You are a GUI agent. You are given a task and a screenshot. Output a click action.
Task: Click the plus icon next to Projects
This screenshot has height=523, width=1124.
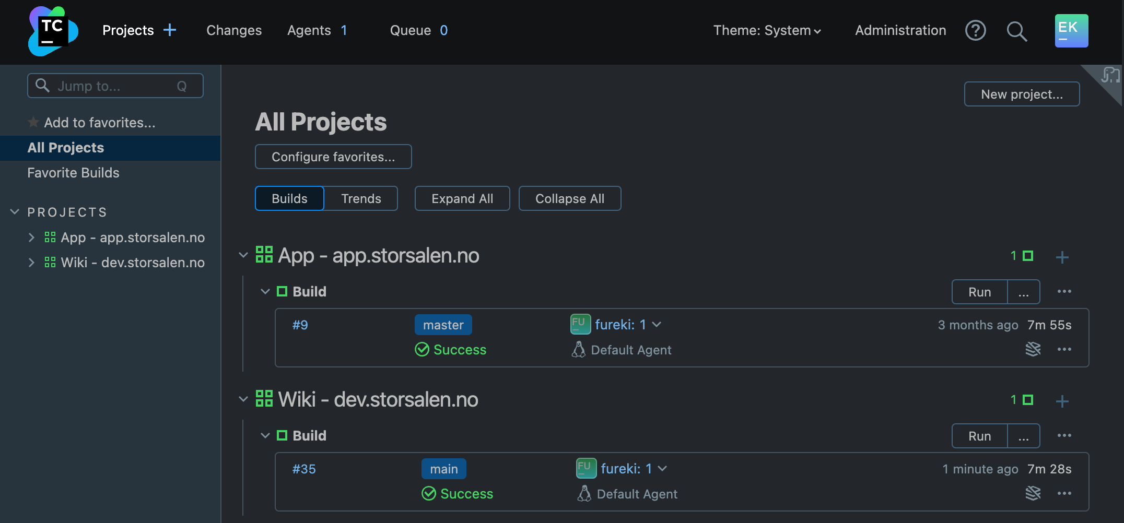[170, 30]
